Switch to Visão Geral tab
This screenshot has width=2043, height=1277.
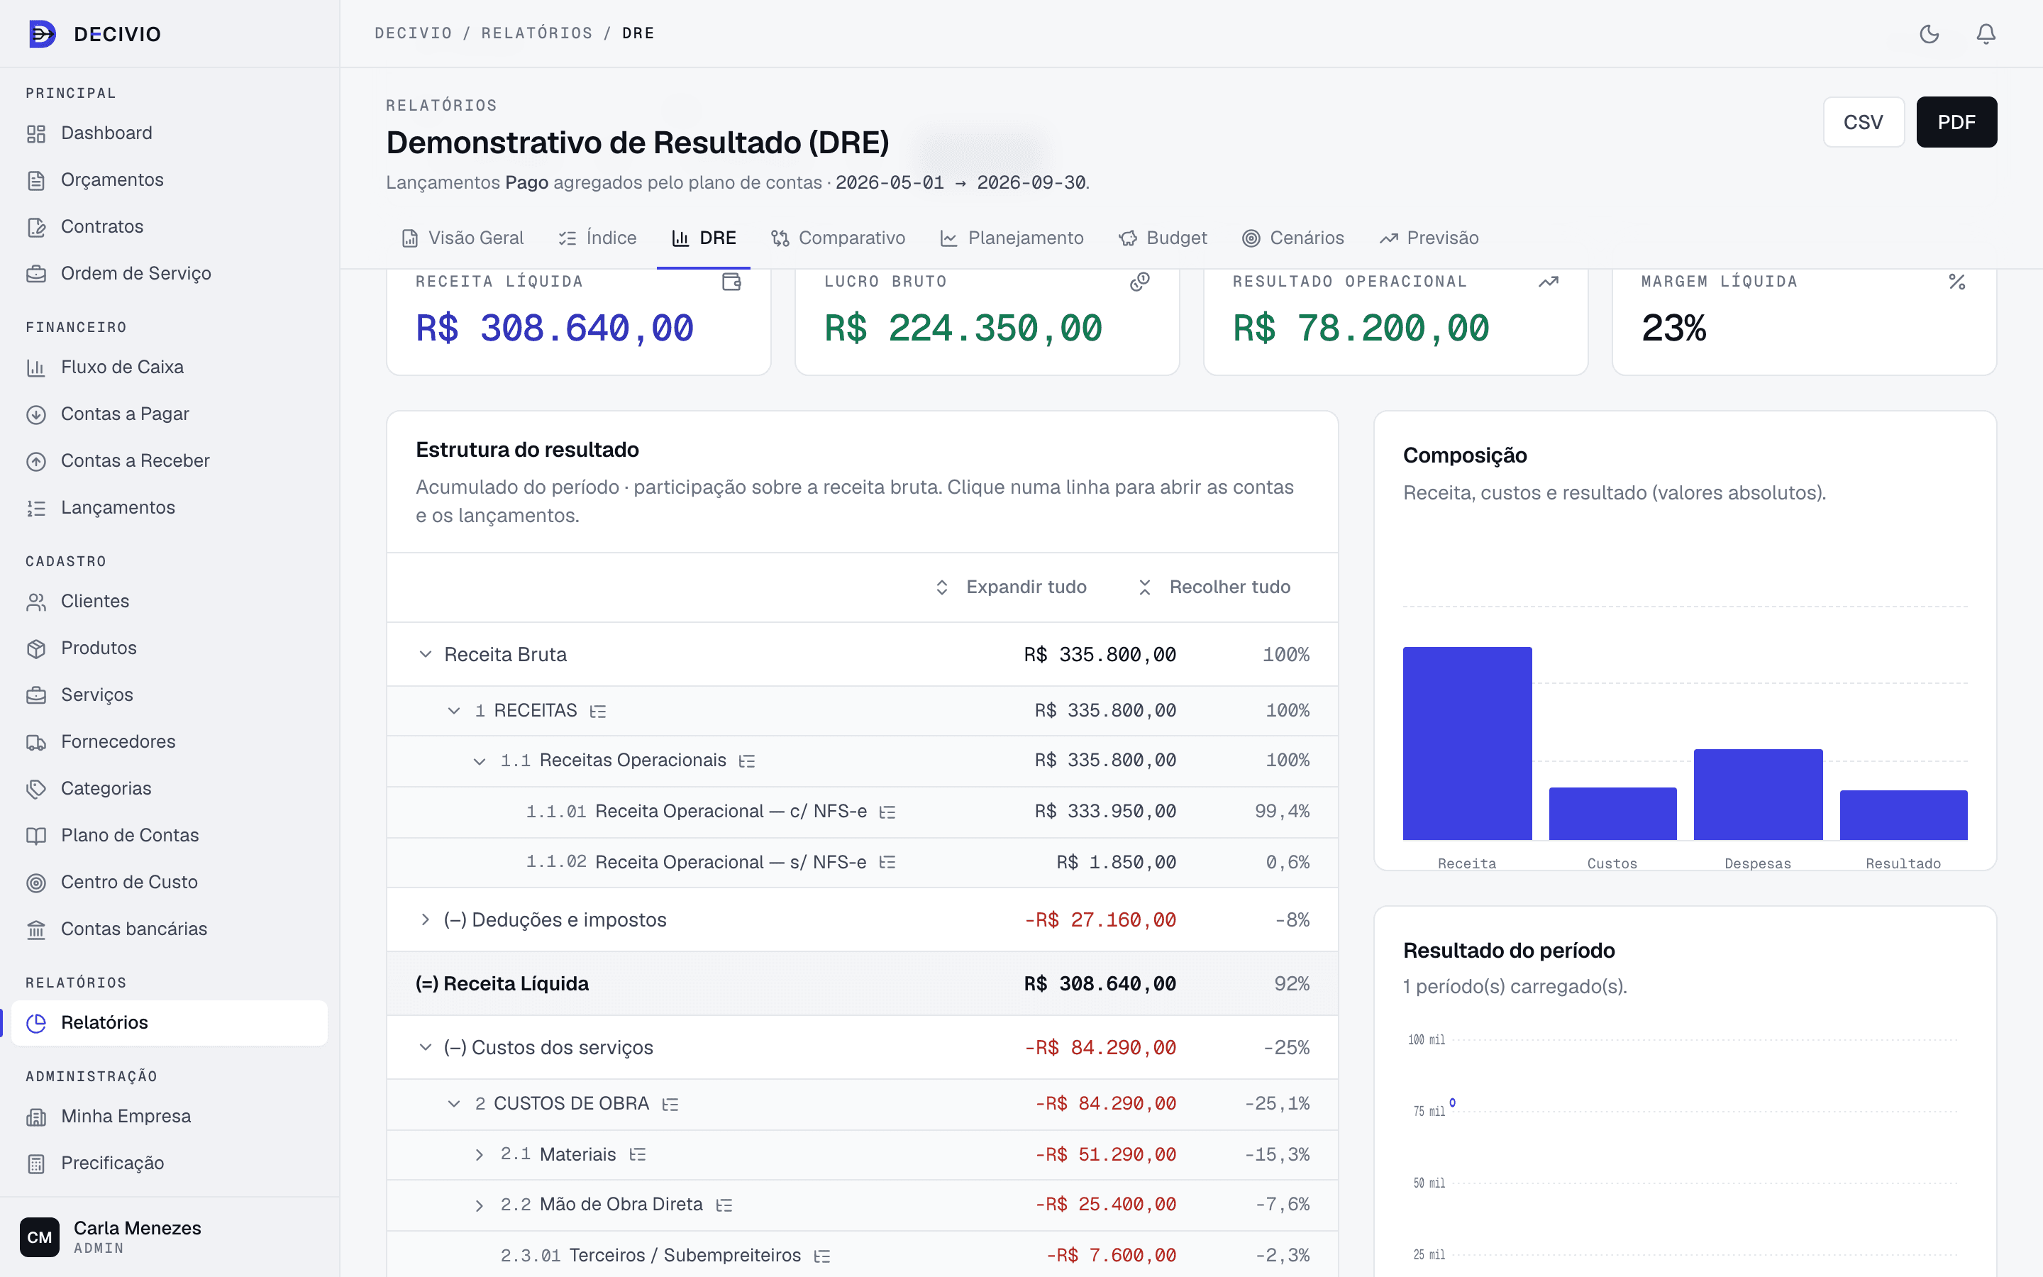(463, 238)
